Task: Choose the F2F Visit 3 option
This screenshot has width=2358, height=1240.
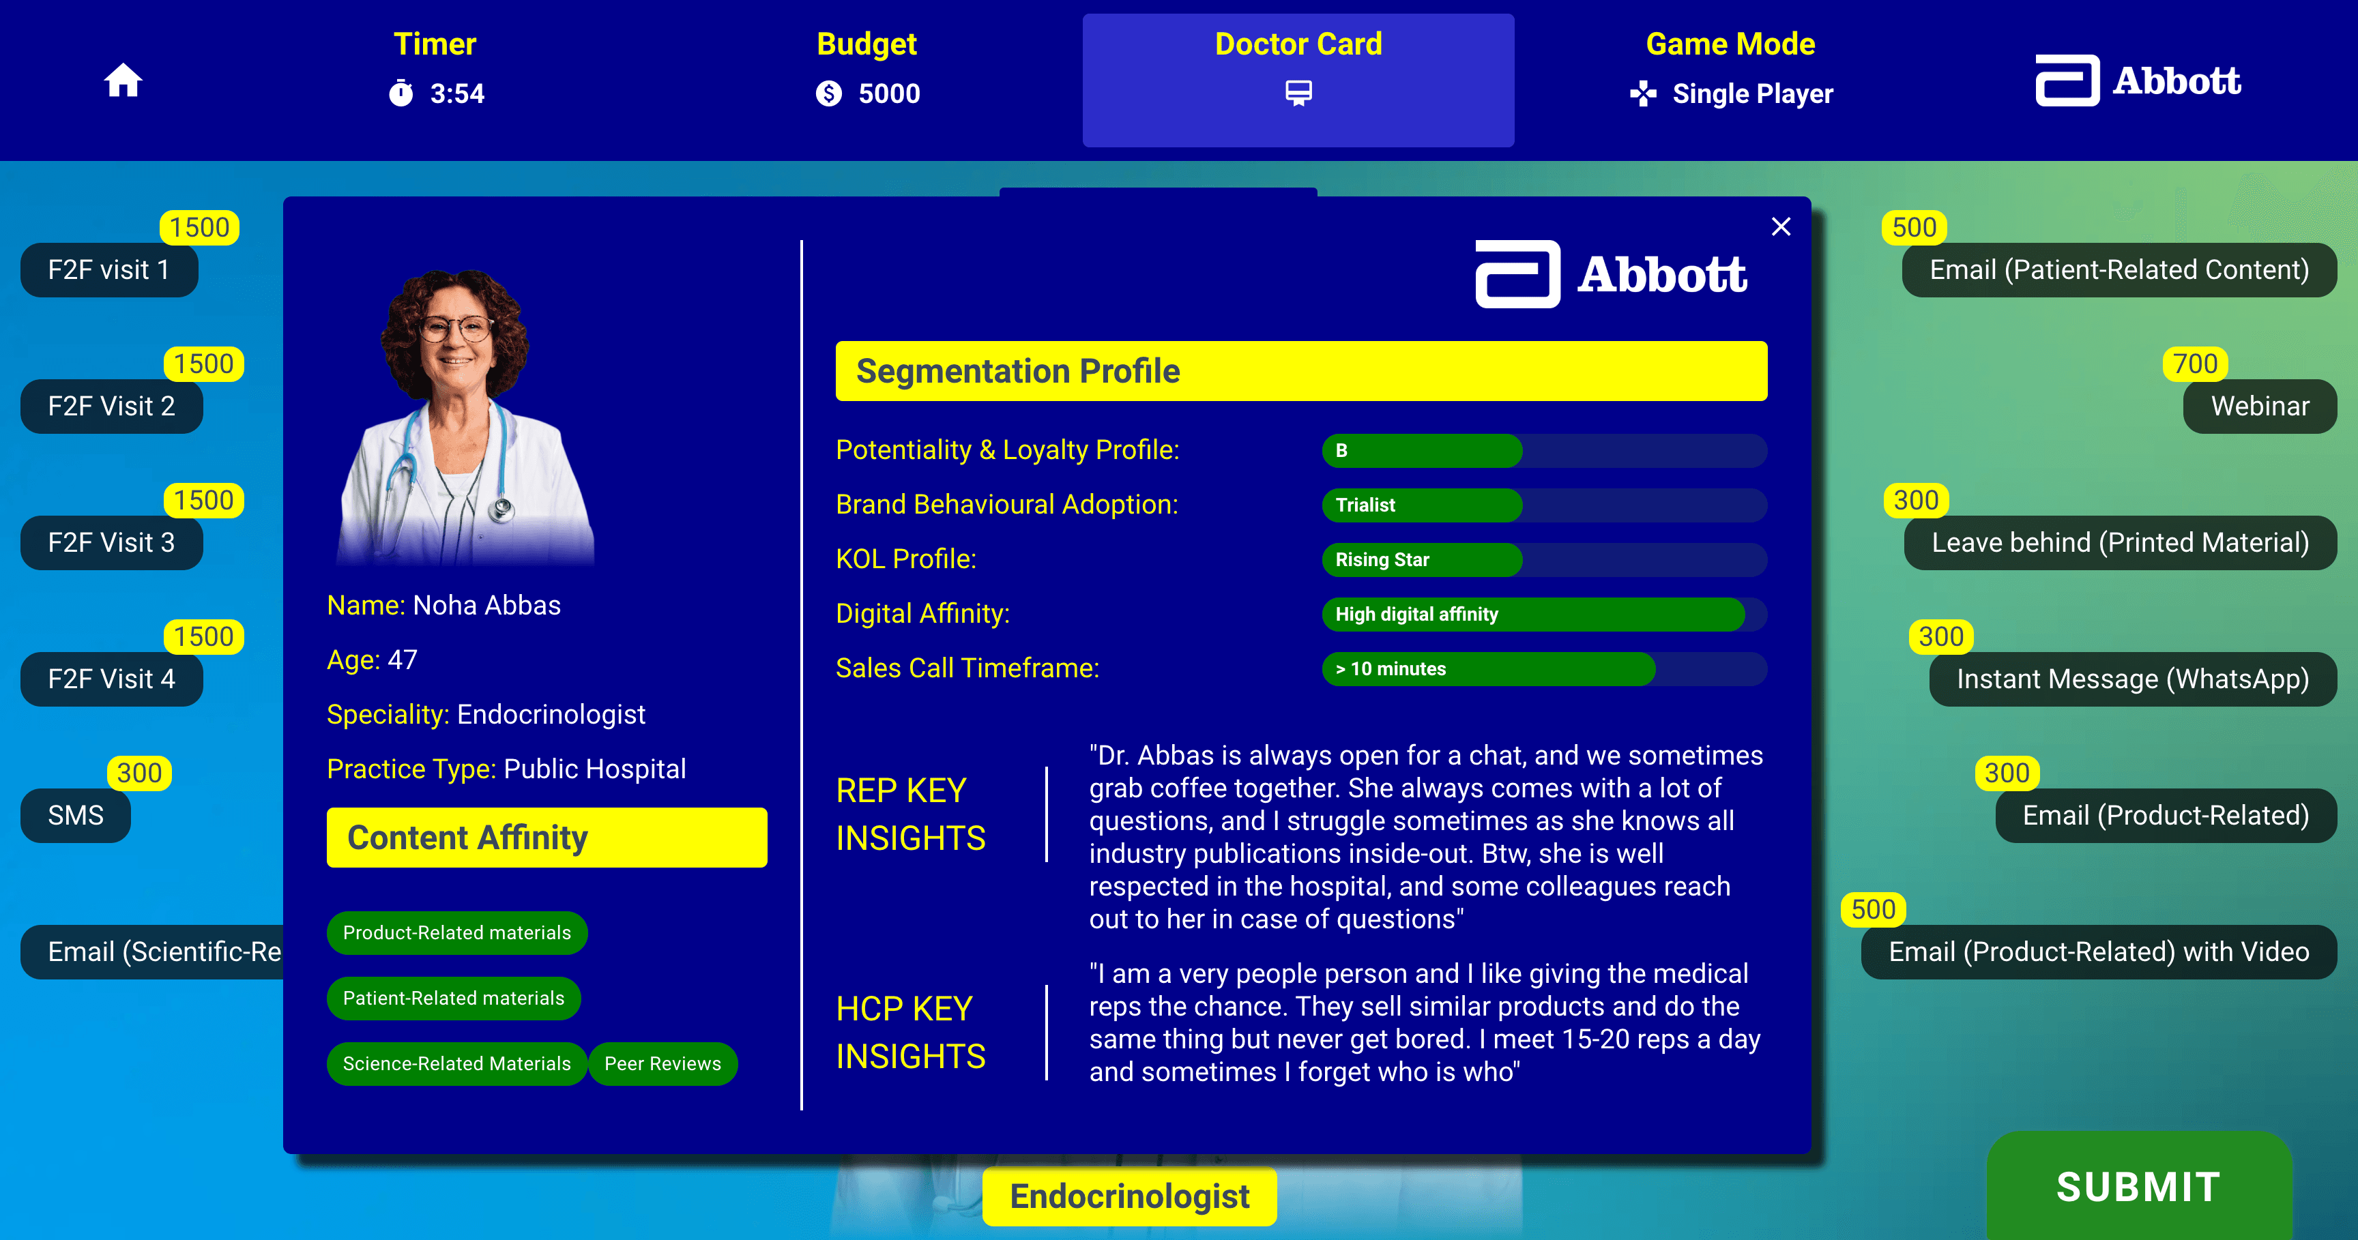Action: pos(112,543)
